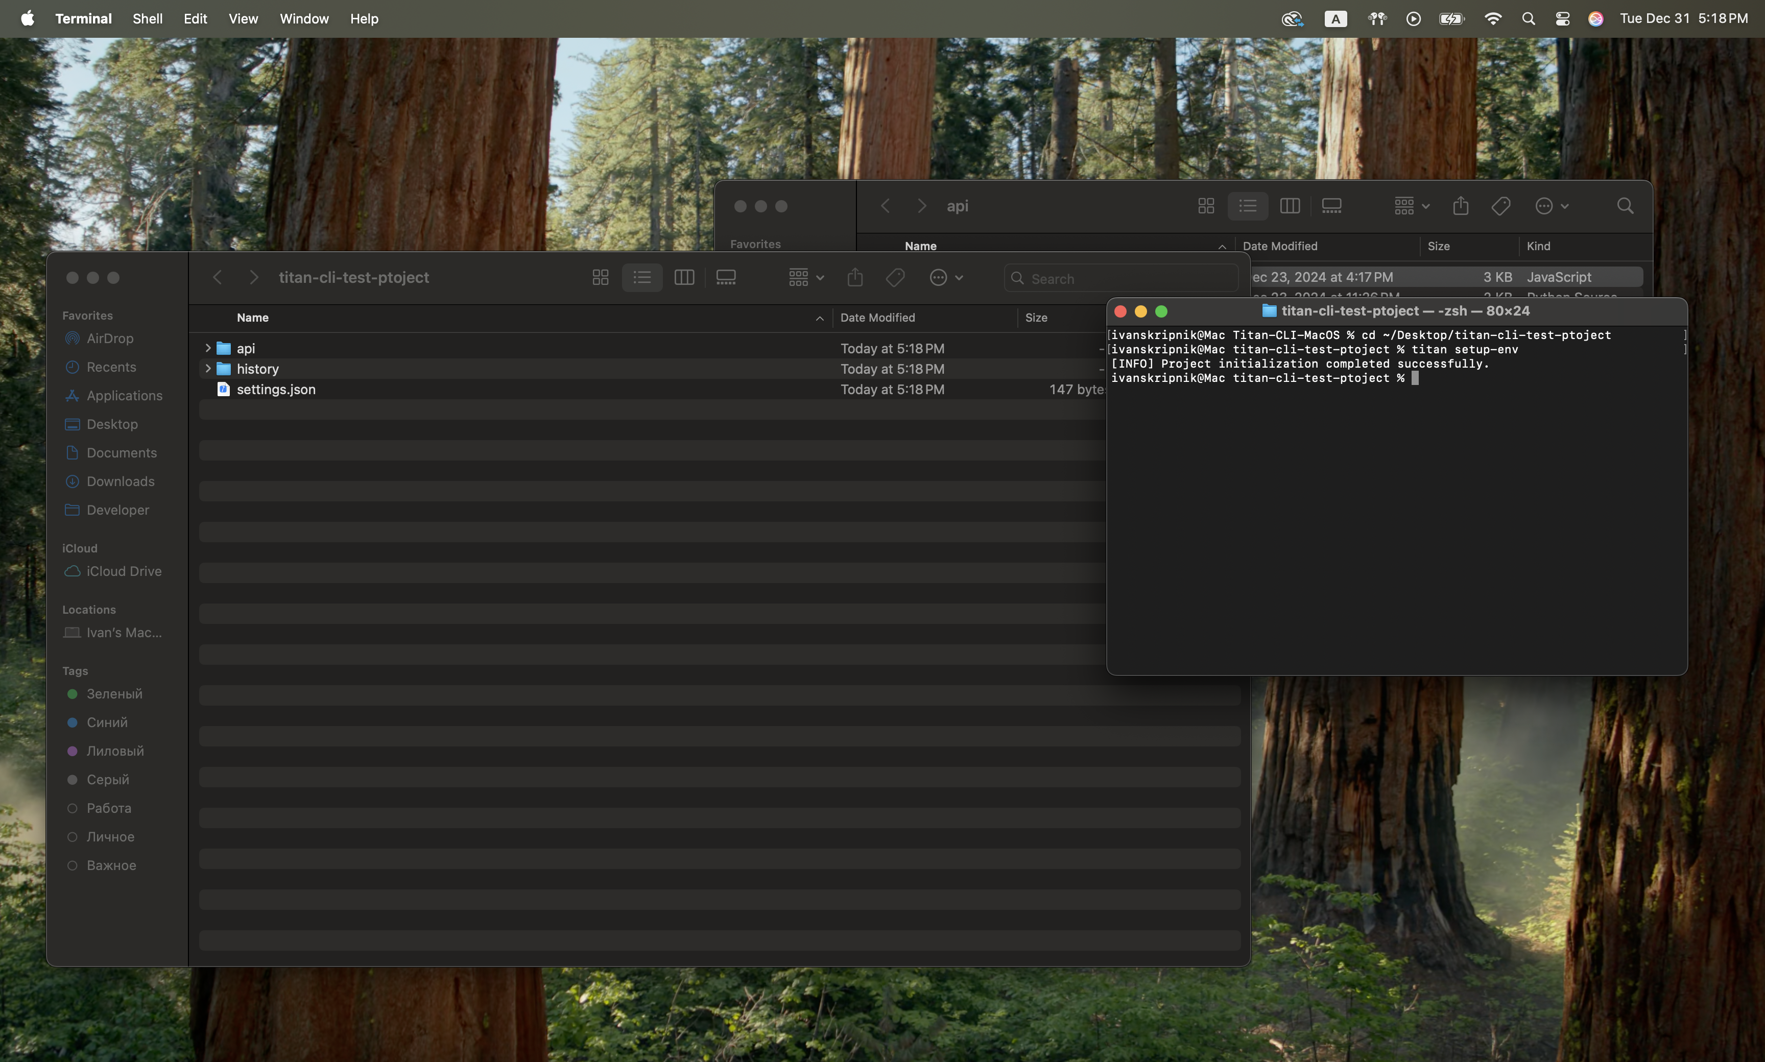Open the Action (ellipsis) menu in titan-cli-test-ptoject window
This screenshot has width=1765, height=1062.
(x=946, y=278)
